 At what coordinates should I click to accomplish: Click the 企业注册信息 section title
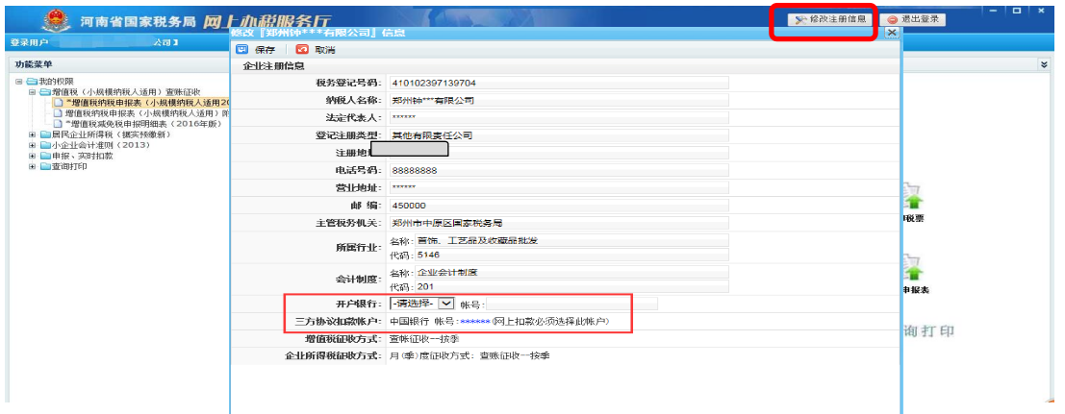pos(274,66)
